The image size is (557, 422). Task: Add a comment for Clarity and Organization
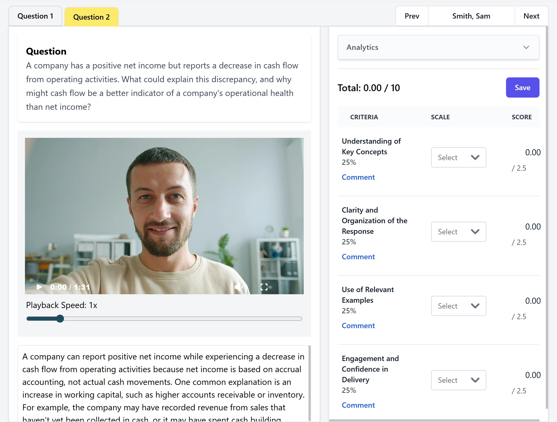pos(358,257)
